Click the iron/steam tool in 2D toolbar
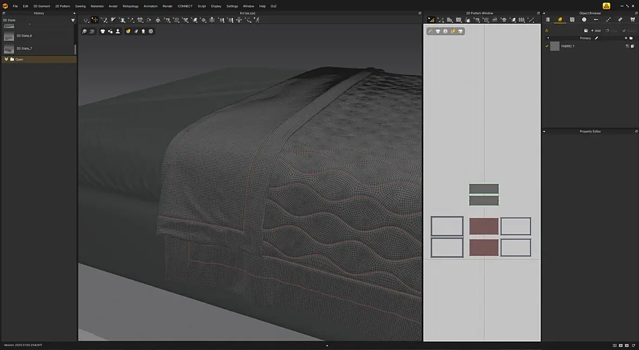The height and width of the screenshot is (350, 639). pyautogui.click(x=495, y=19)
